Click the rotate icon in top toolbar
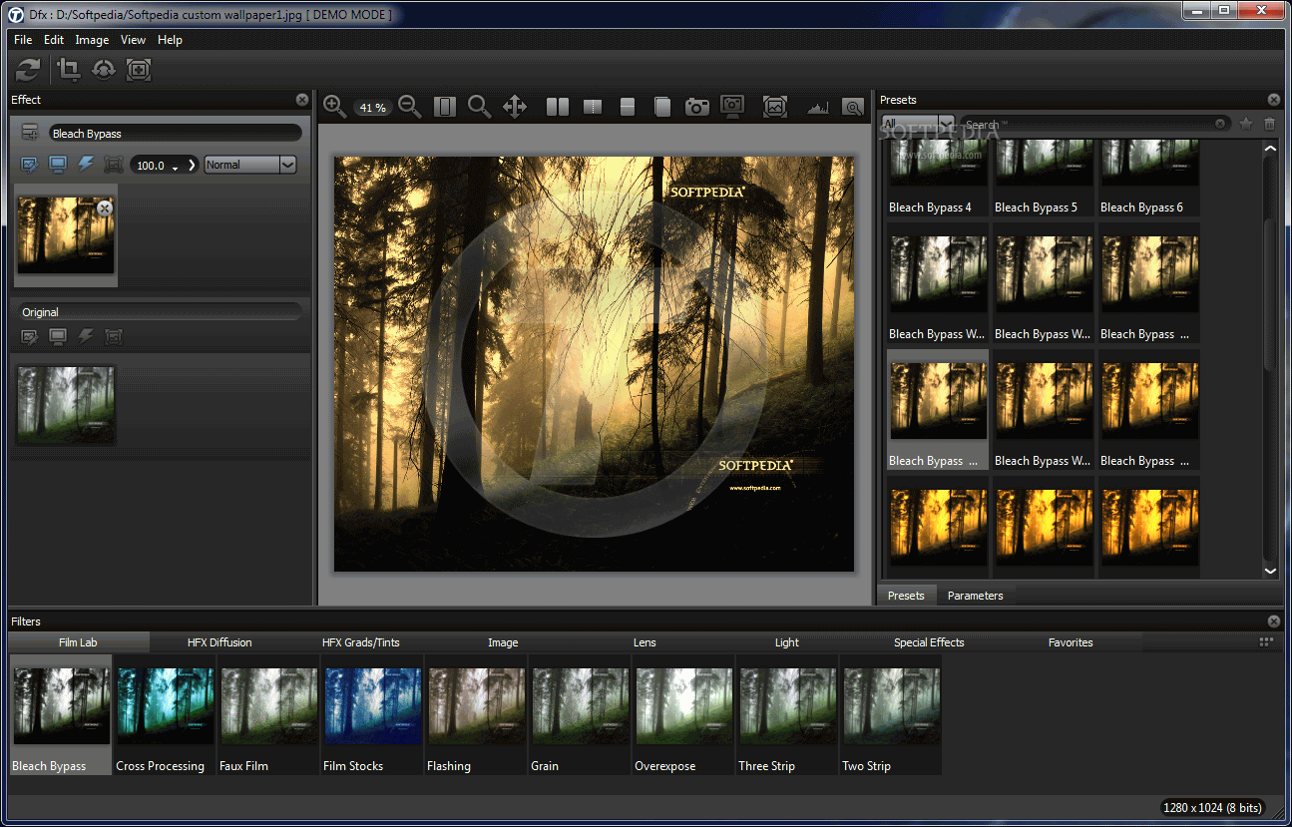This screenshot has width=1292, height=827. click(x=104, y=69)
